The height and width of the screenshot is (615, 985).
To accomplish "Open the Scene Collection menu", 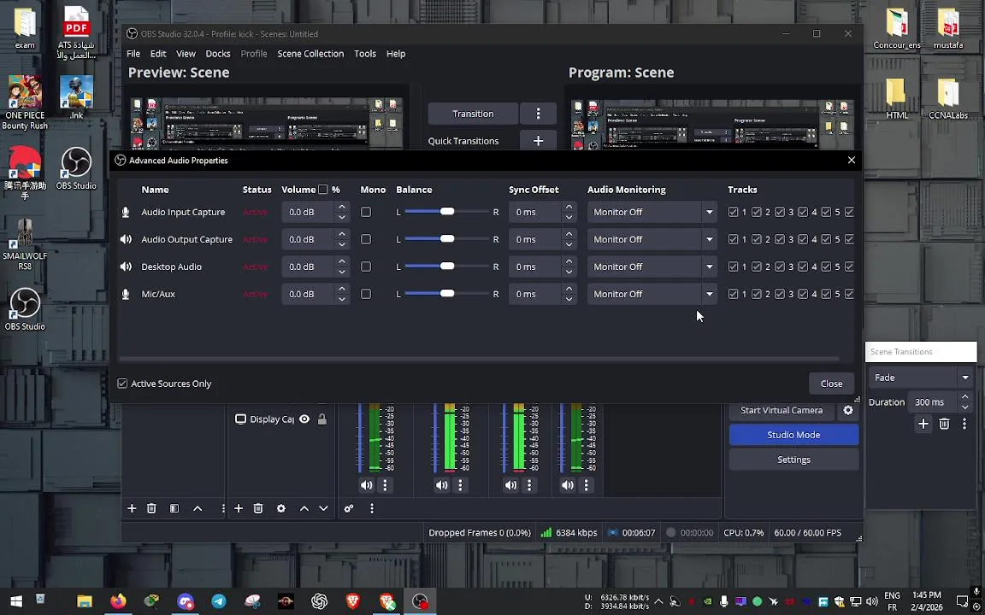I will click(310, 53).
